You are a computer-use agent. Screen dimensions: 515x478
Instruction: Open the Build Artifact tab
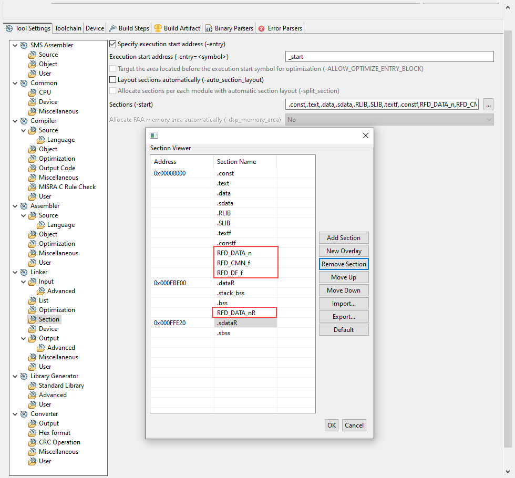(177, 28)
